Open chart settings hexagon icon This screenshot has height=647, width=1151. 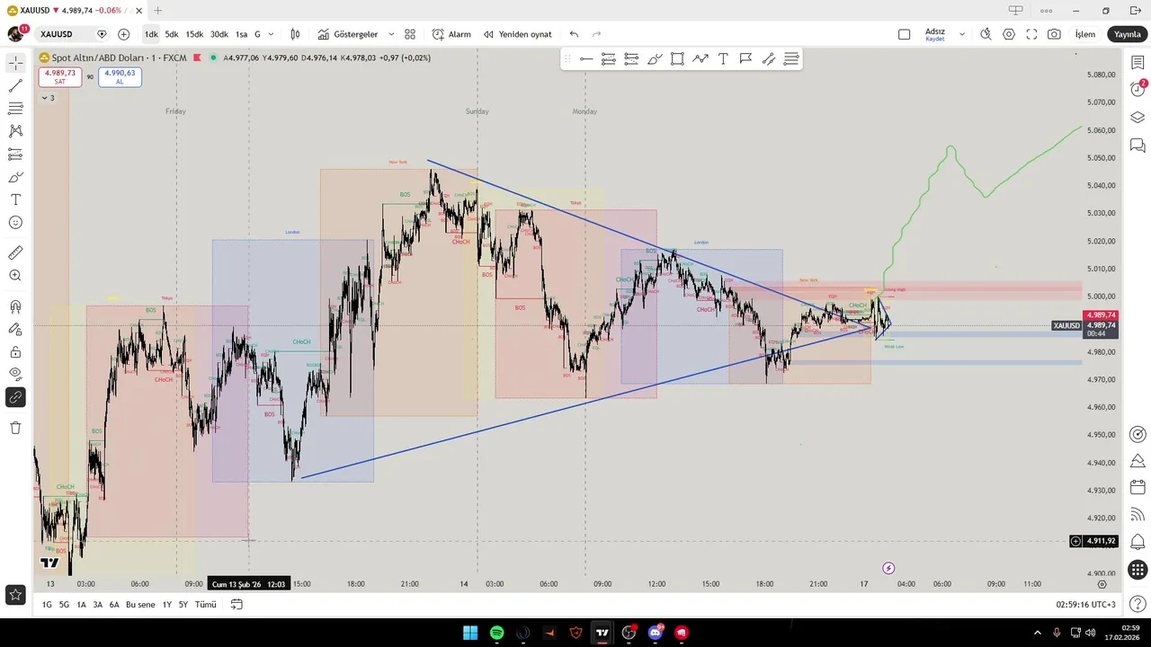tap(1009, 34)
